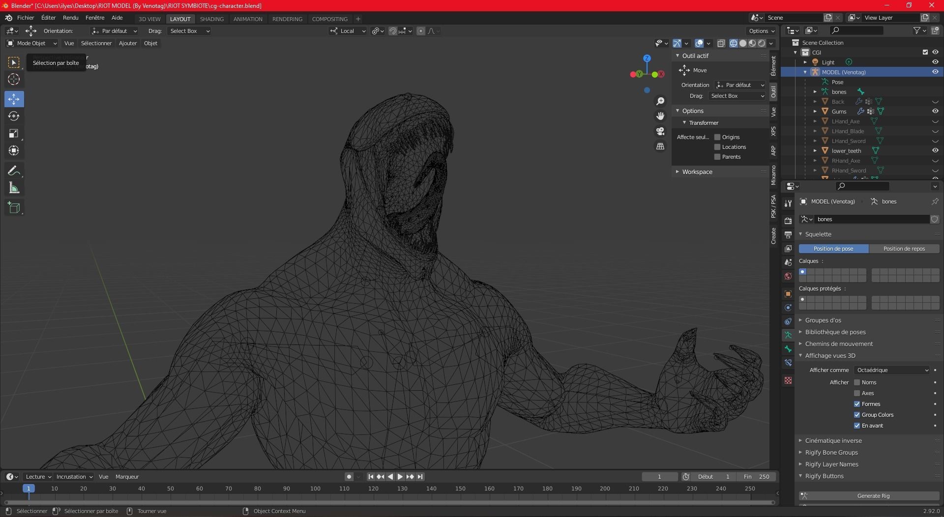Enable the Parents checkbox
944x517 pixels.
click(x=717, y=157)
